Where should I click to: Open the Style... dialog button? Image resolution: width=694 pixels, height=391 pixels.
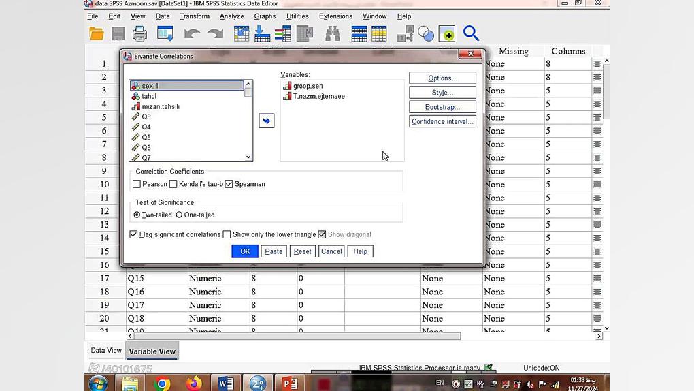[443, 93]
